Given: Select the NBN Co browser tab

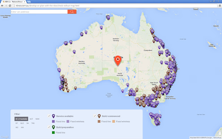Looking at the screenshot, I should [14, 2].
